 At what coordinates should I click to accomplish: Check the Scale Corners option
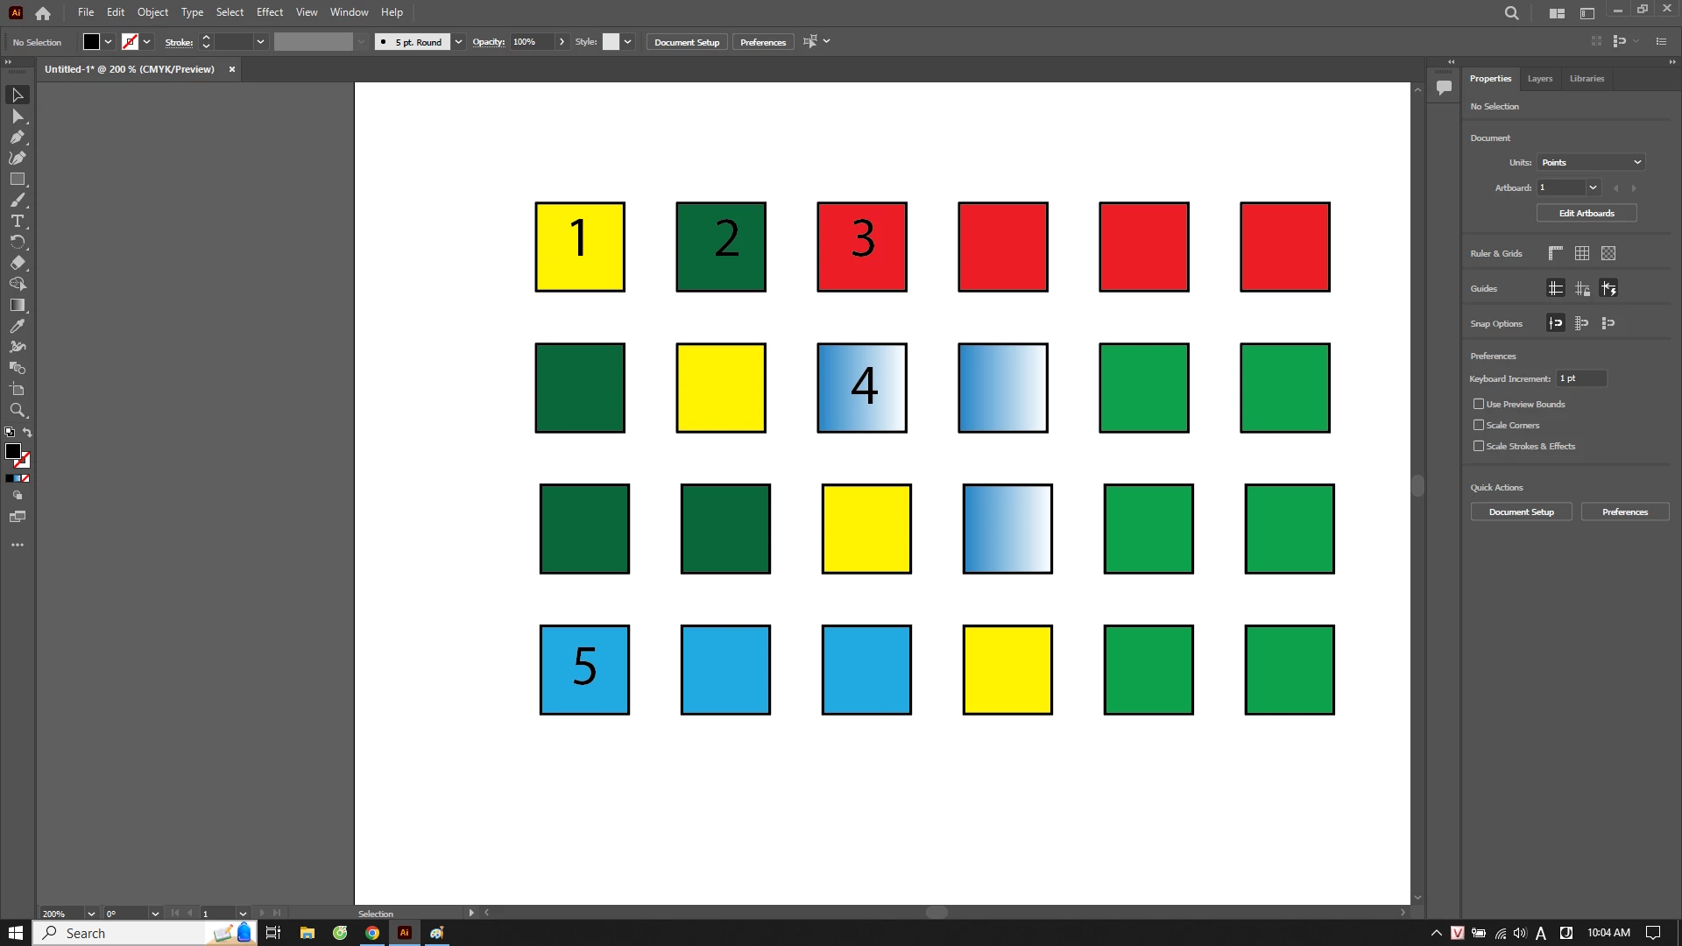point(1479,425)
